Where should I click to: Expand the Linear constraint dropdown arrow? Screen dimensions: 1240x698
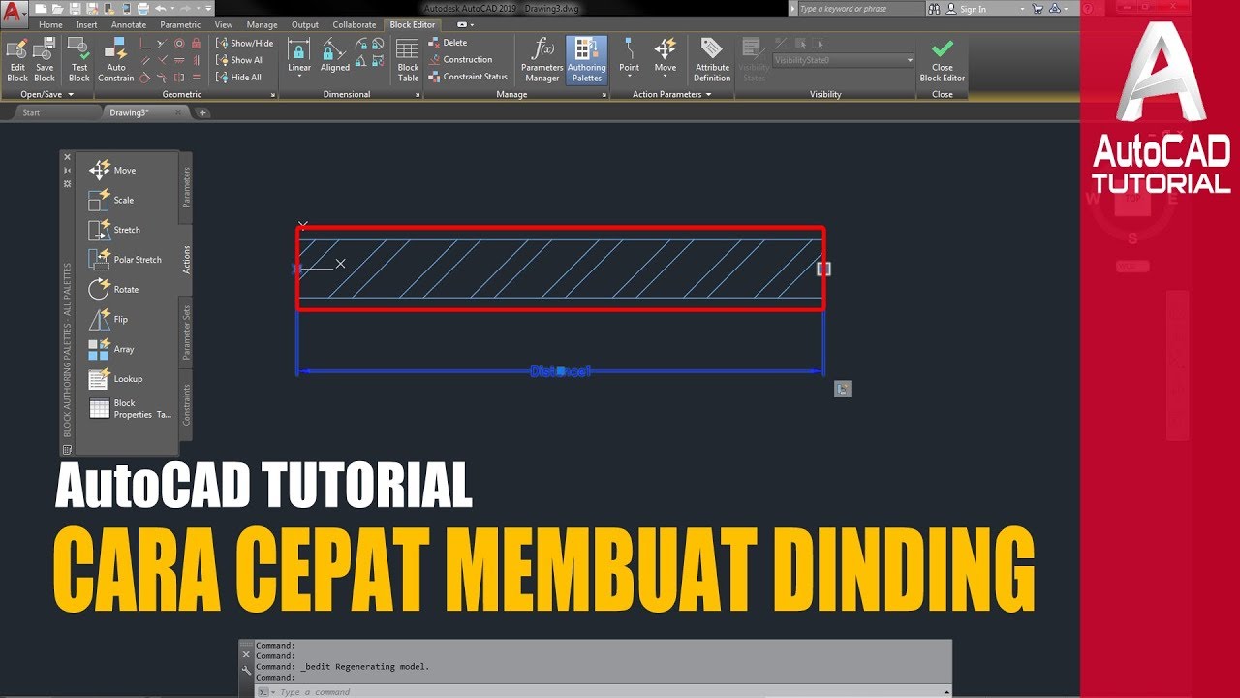pyautogui.click(x=299, y=78)
